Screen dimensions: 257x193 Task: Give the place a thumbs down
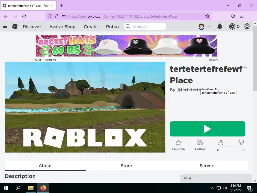pyautogui.click(x=241, y=142)
